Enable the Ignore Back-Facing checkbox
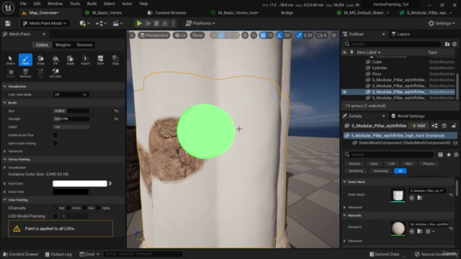 [x=55, y=143]
